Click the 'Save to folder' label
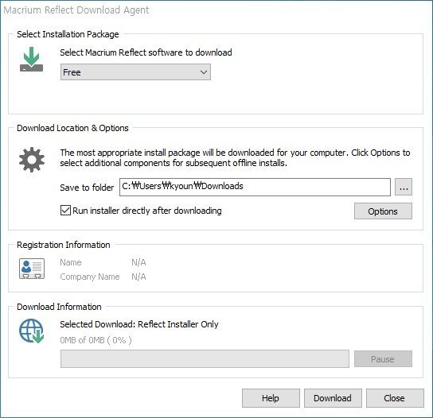 point(87,188)
